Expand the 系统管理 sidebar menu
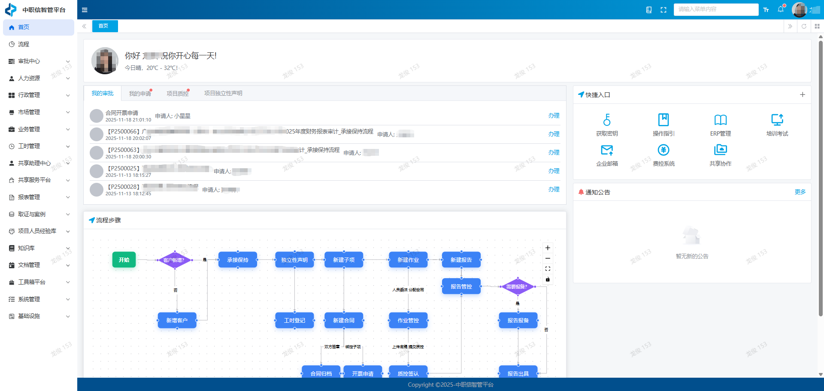Image resolution: width=824 pixels, height=391 pixels. point(39,299)
